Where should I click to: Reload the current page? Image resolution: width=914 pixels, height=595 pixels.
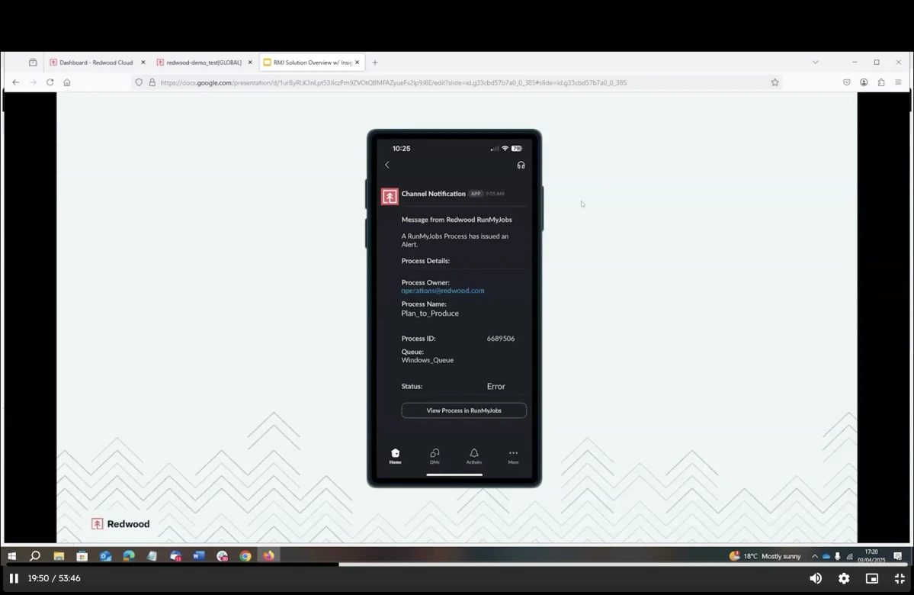50,82
